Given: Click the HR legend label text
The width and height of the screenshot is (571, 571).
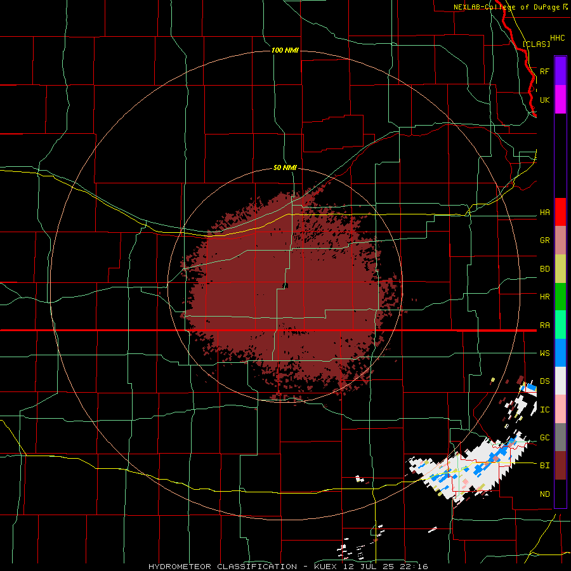Looking at the screenshot, I should (x=544, y=297).
